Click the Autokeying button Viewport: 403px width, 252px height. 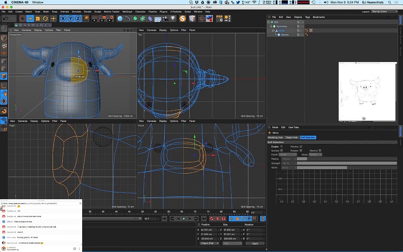click(218, 218)
